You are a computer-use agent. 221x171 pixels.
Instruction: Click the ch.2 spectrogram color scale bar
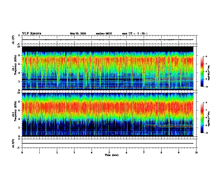202,118
